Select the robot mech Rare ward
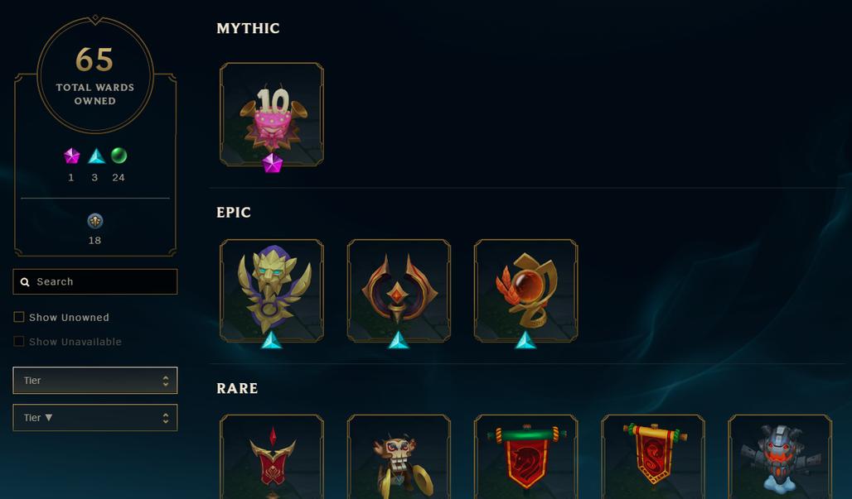 [x=780, y=457]
